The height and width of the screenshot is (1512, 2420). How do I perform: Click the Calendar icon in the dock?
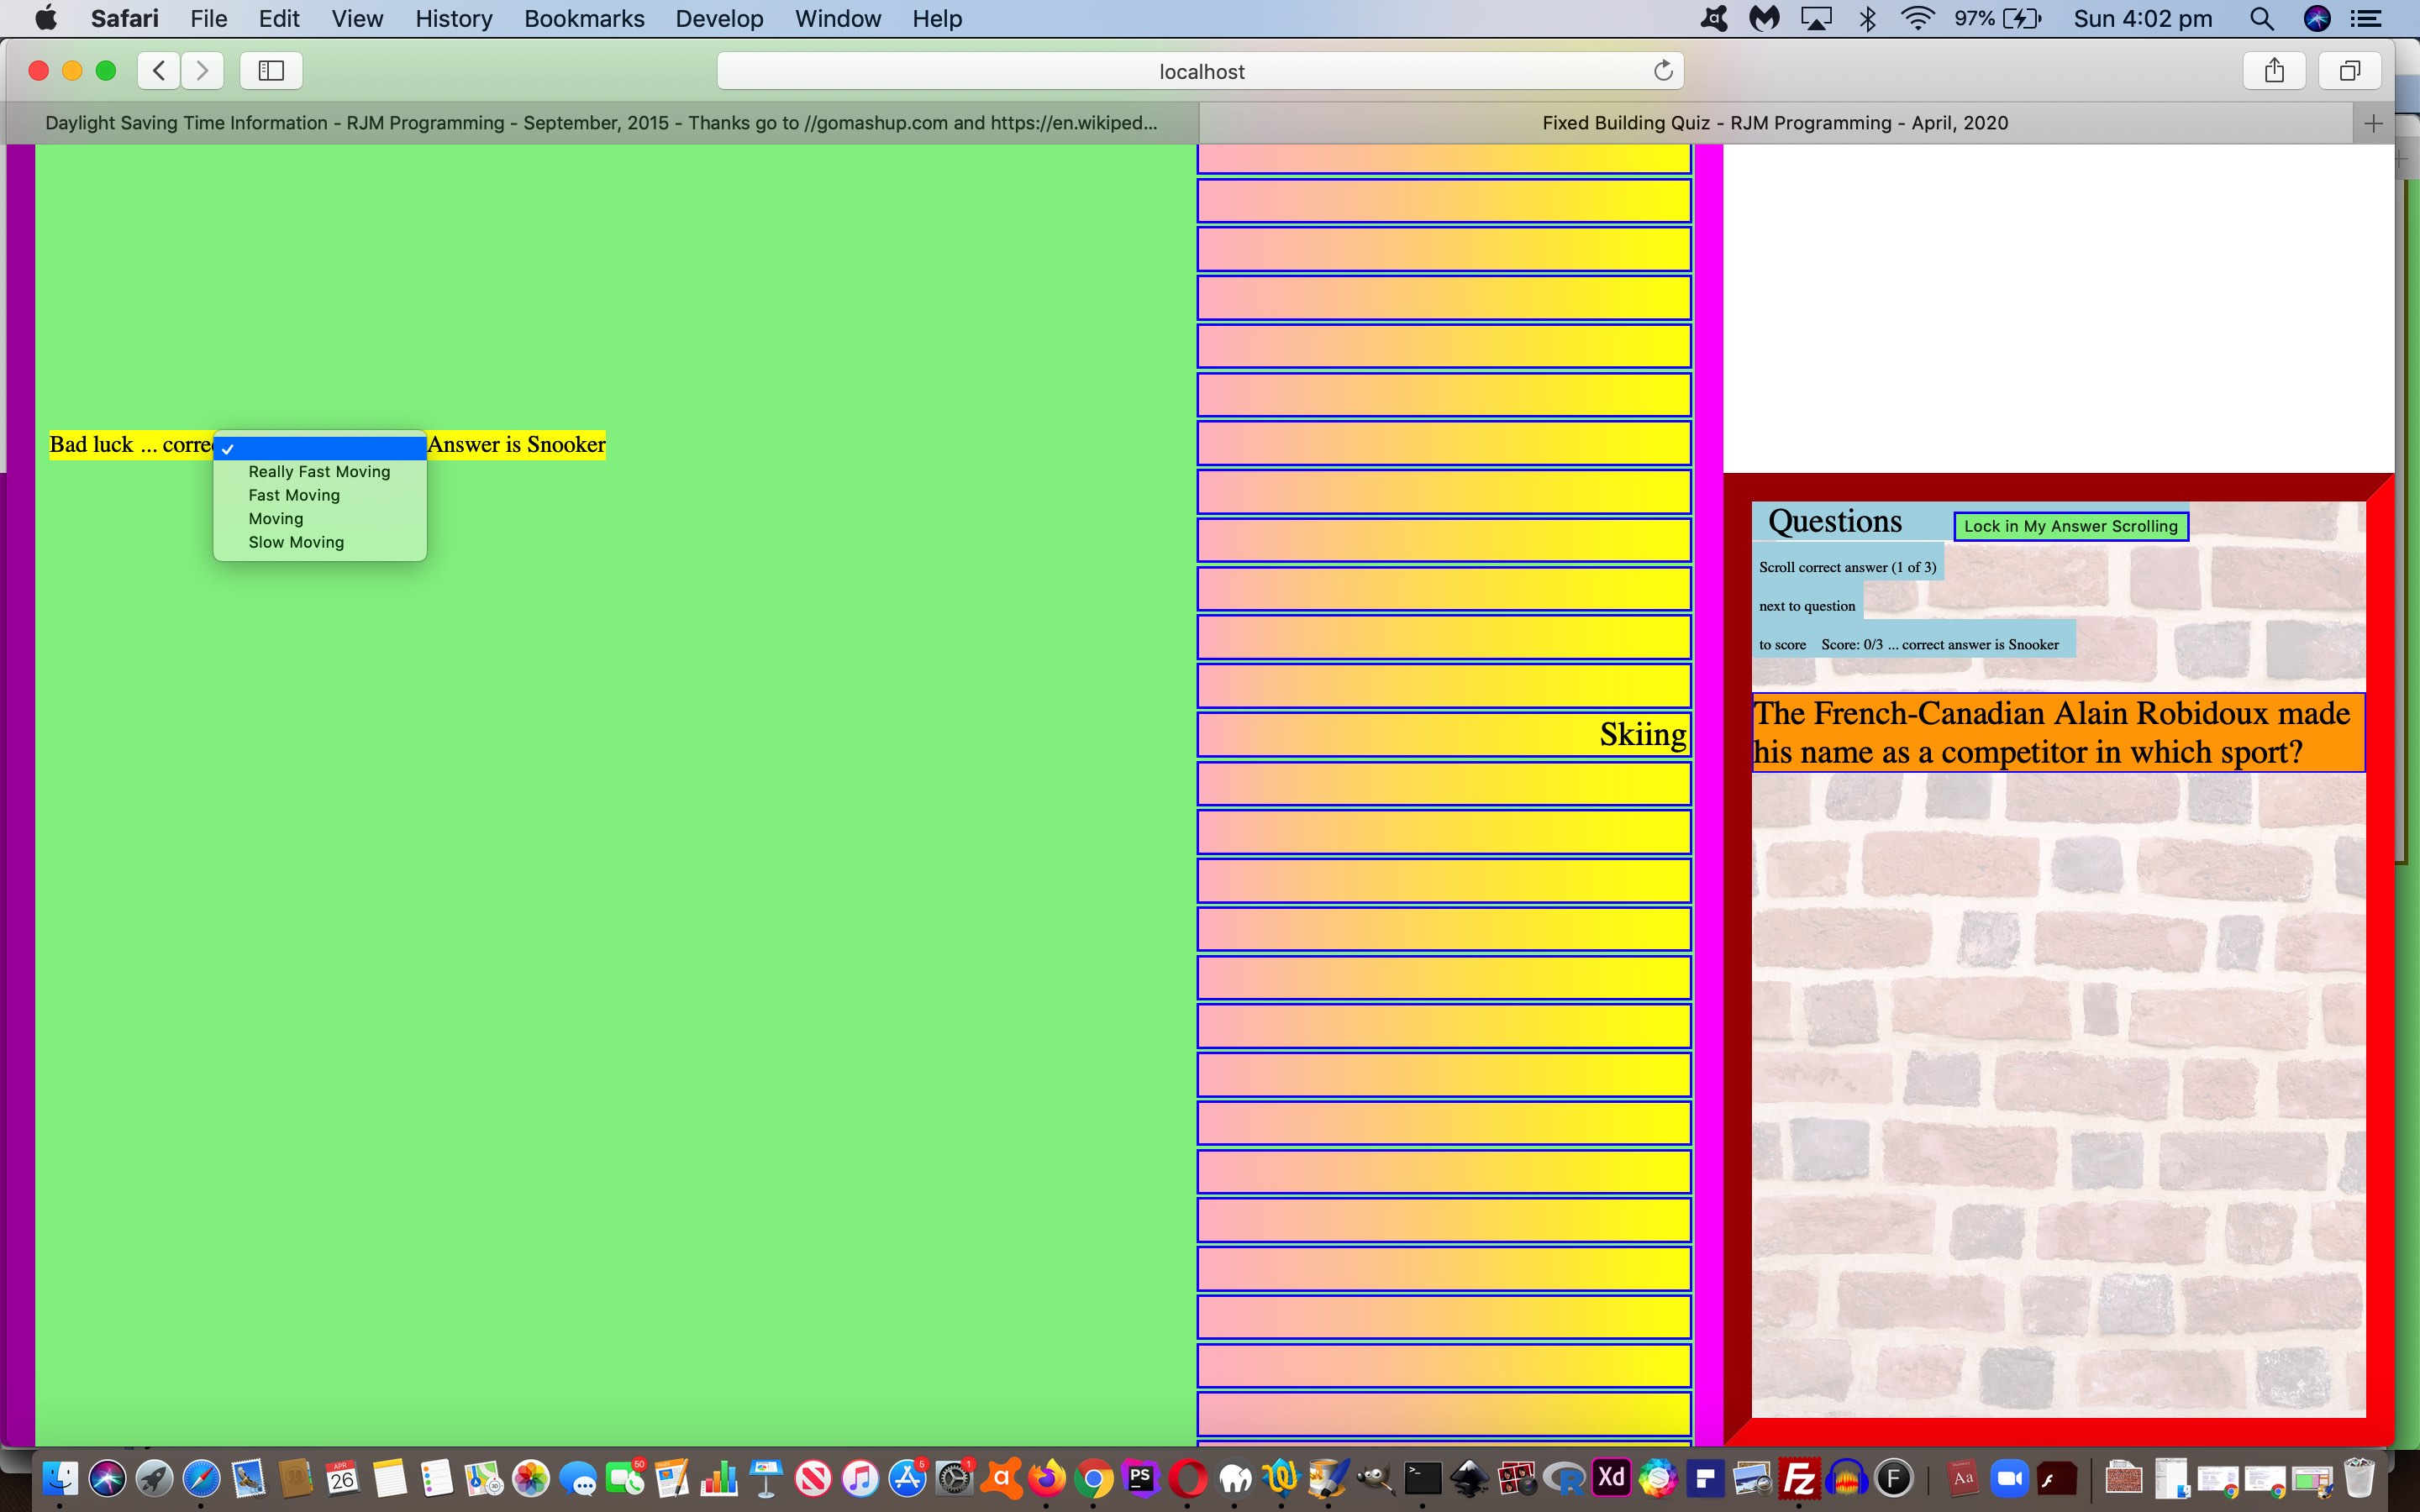(343, 1479)
